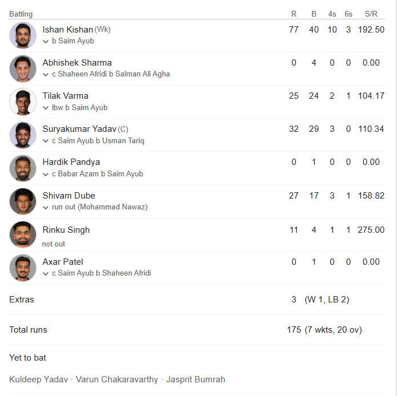Click Varun Chakaravarthy in Yet to bat
This screenshot has height=396, width=397.
pos(117,379)
